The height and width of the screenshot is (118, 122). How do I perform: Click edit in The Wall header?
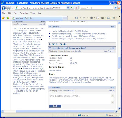click(x=112, y=87)
